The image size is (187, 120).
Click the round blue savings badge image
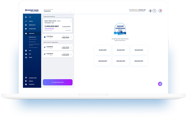[x=120, y=29]
